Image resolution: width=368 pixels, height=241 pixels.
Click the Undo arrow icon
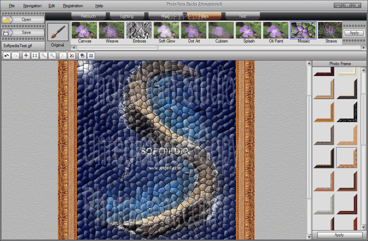[x=7, y=56]
